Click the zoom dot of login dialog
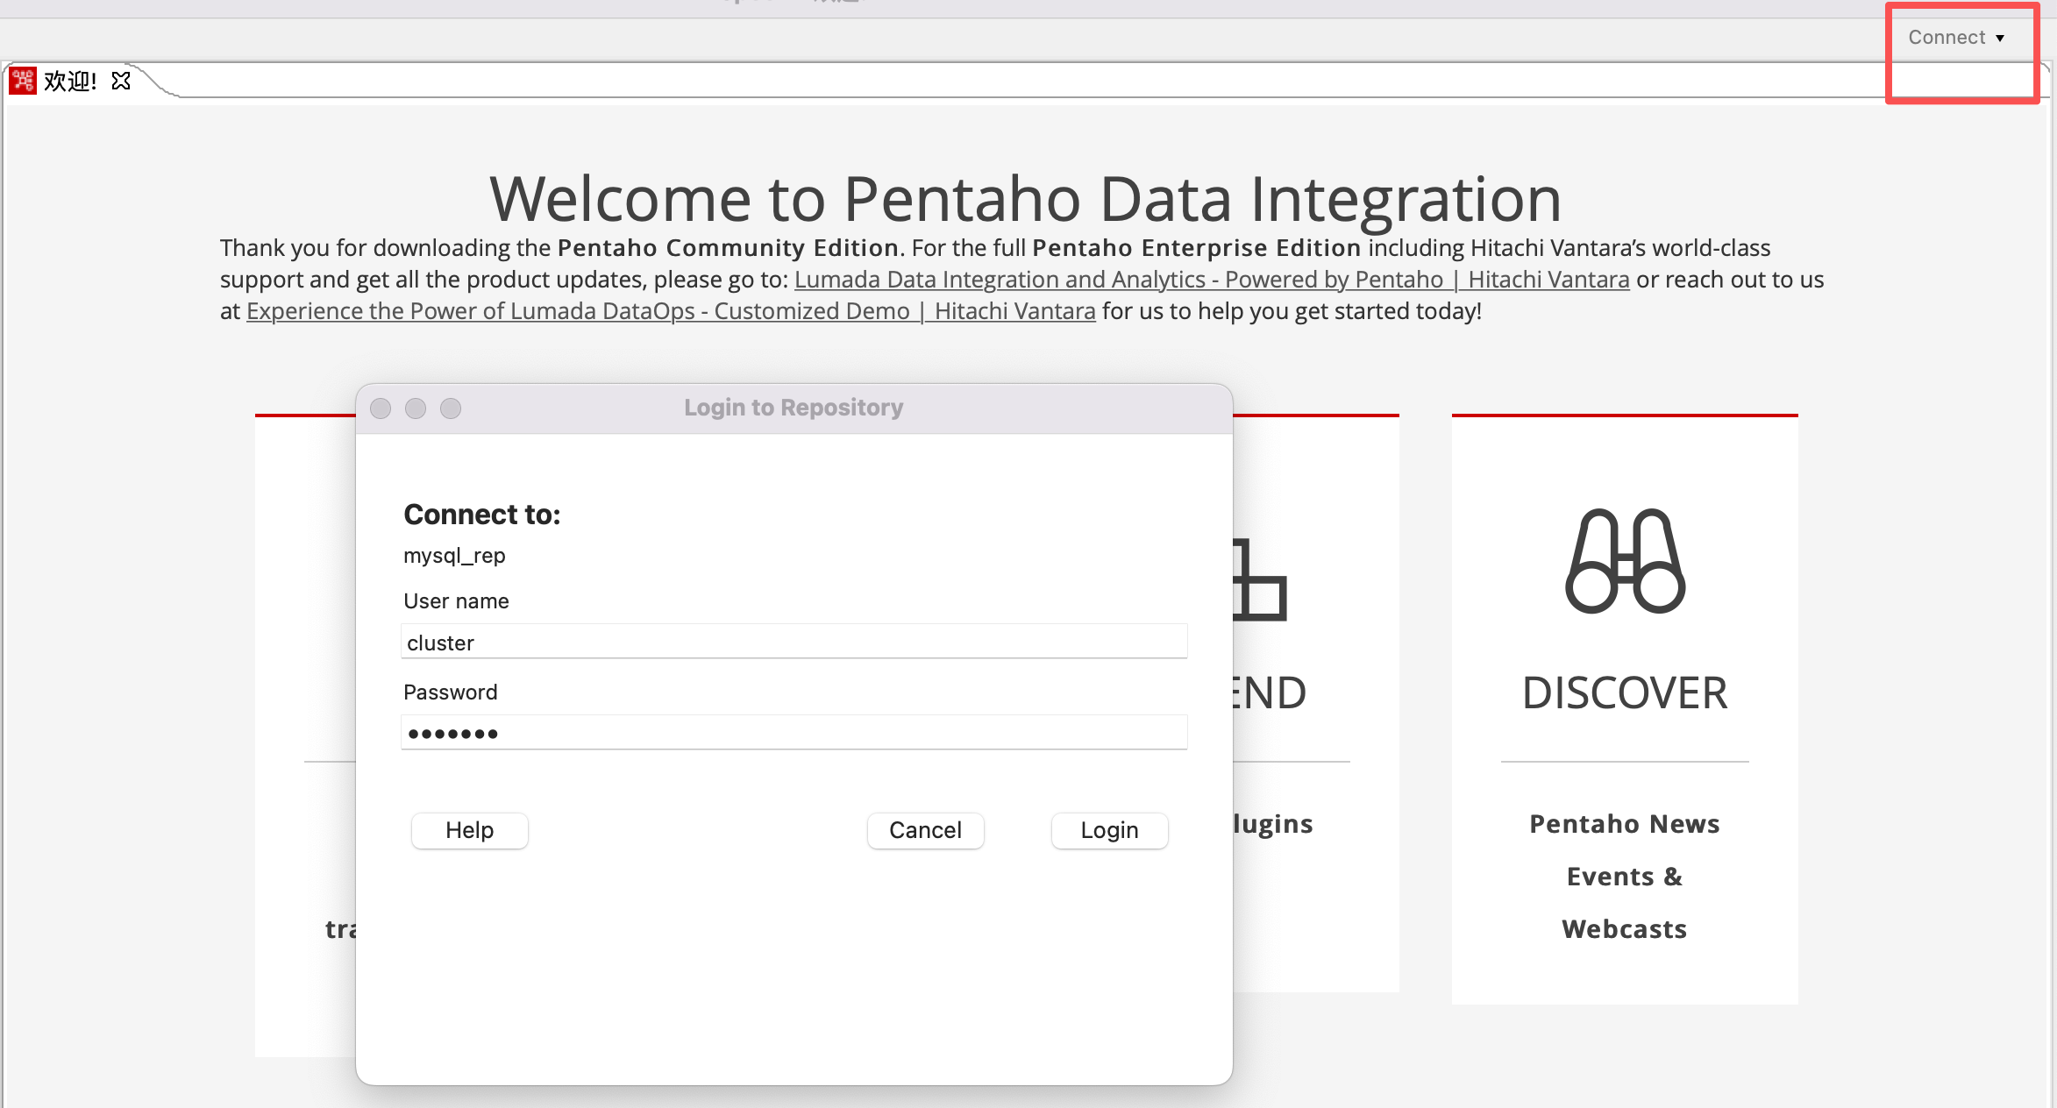2057x1108 pixels. click(x=451, y=408)
